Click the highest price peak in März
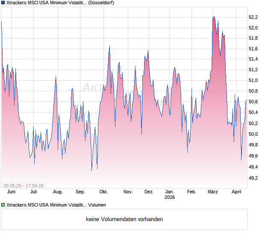The width and height of the screenshot is (265, 233). click(213, 17)
